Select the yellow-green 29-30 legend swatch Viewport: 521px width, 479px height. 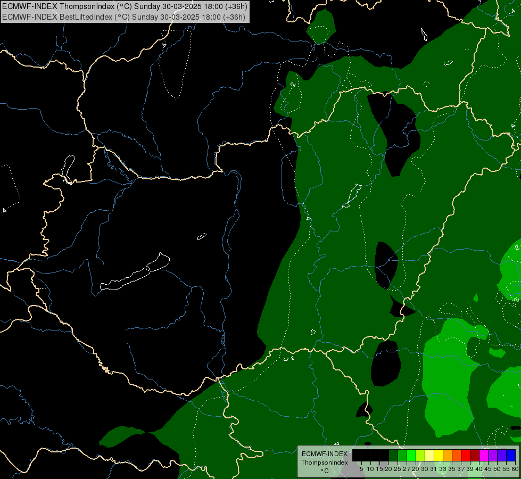420,455
